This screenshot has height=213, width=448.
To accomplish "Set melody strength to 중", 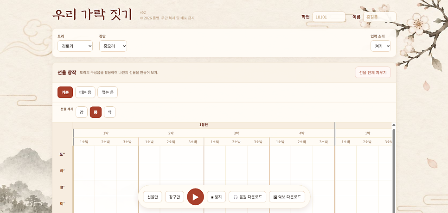I will 96,112.
